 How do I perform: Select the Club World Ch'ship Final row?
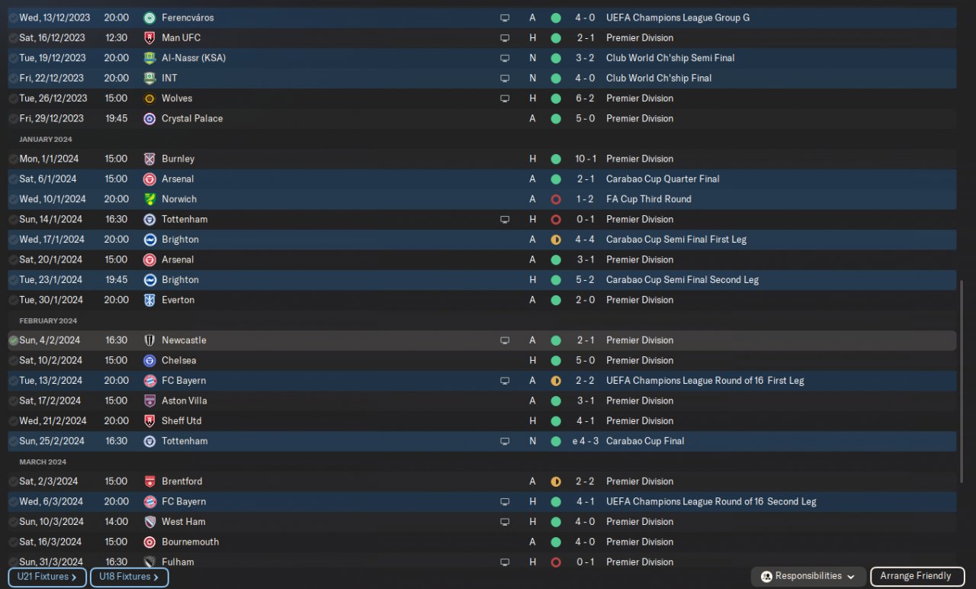click(482, 78)
